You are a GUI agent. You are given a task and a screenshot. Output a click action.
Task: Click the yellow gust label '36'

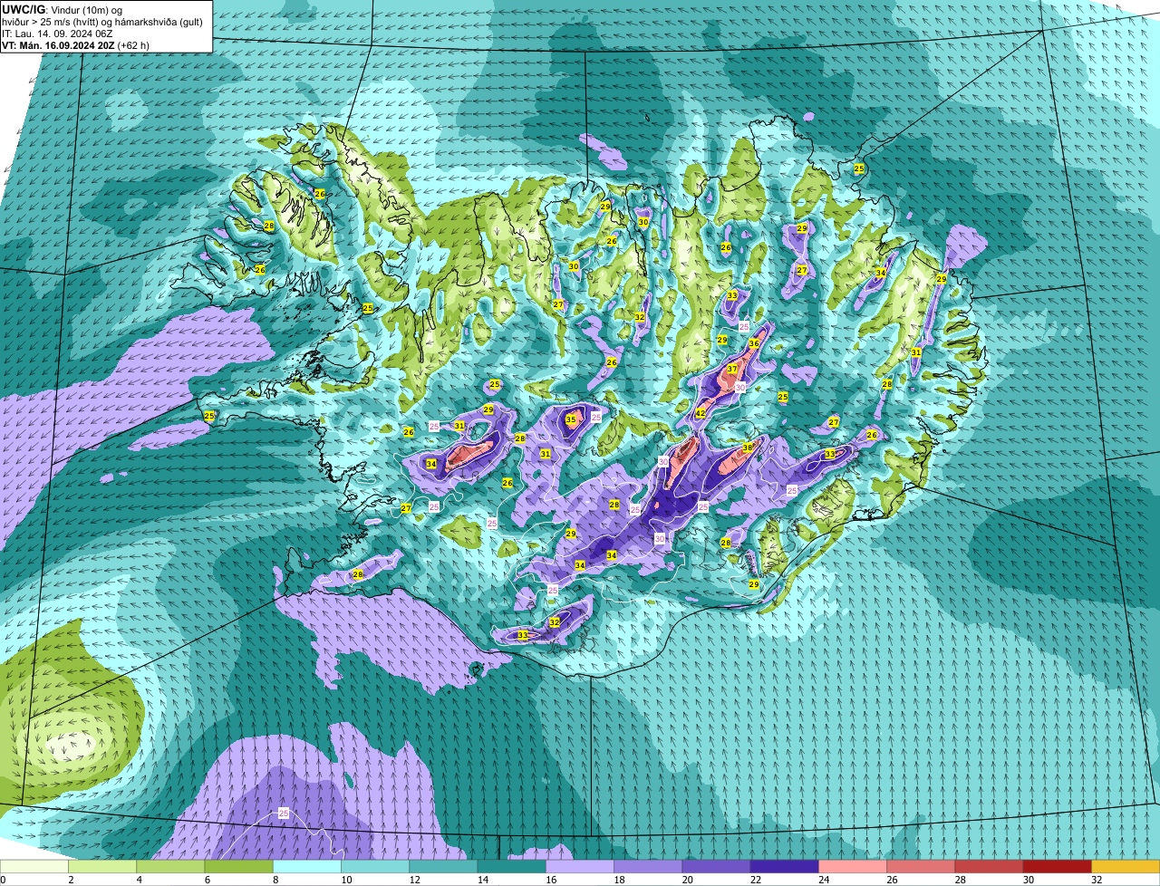pos(754,344)
